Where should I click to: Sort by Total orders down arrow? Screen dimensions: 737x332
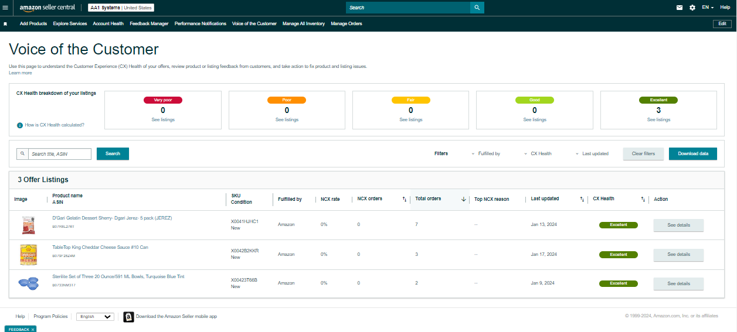coord(463,199)
